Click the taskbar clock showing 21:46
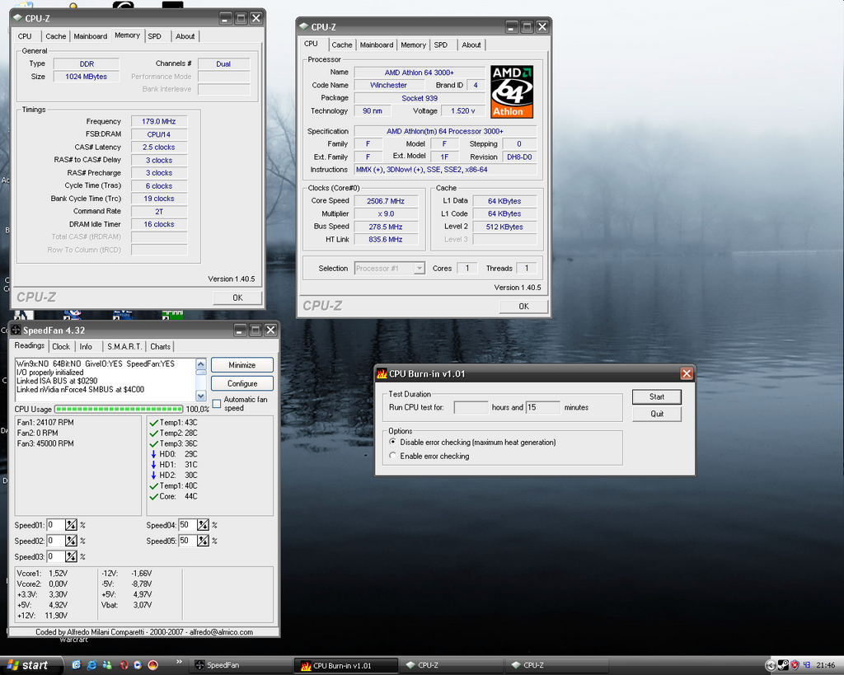Image resolution: width=844 pixels, height=675 pixels. coord(826,665)
